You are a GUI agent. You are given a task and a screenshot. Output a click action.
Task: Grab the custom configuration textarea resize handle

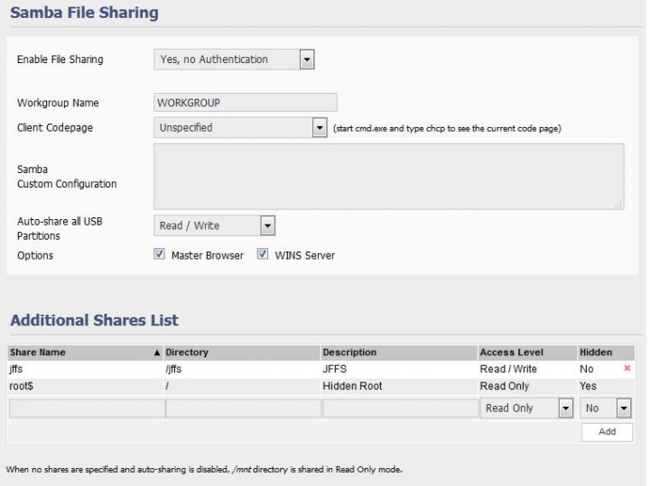pos(618,204)
